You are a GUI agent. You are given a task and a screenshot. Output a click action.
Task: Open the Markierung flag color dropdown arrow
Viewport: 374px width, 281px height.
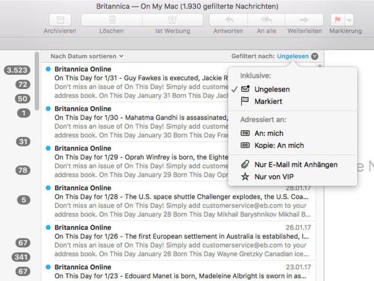349,20
